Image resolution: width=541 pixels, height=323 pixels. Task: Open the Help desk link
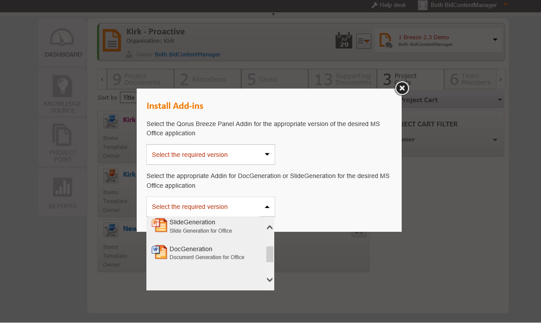pyautogui.click(x=388, y=5)
